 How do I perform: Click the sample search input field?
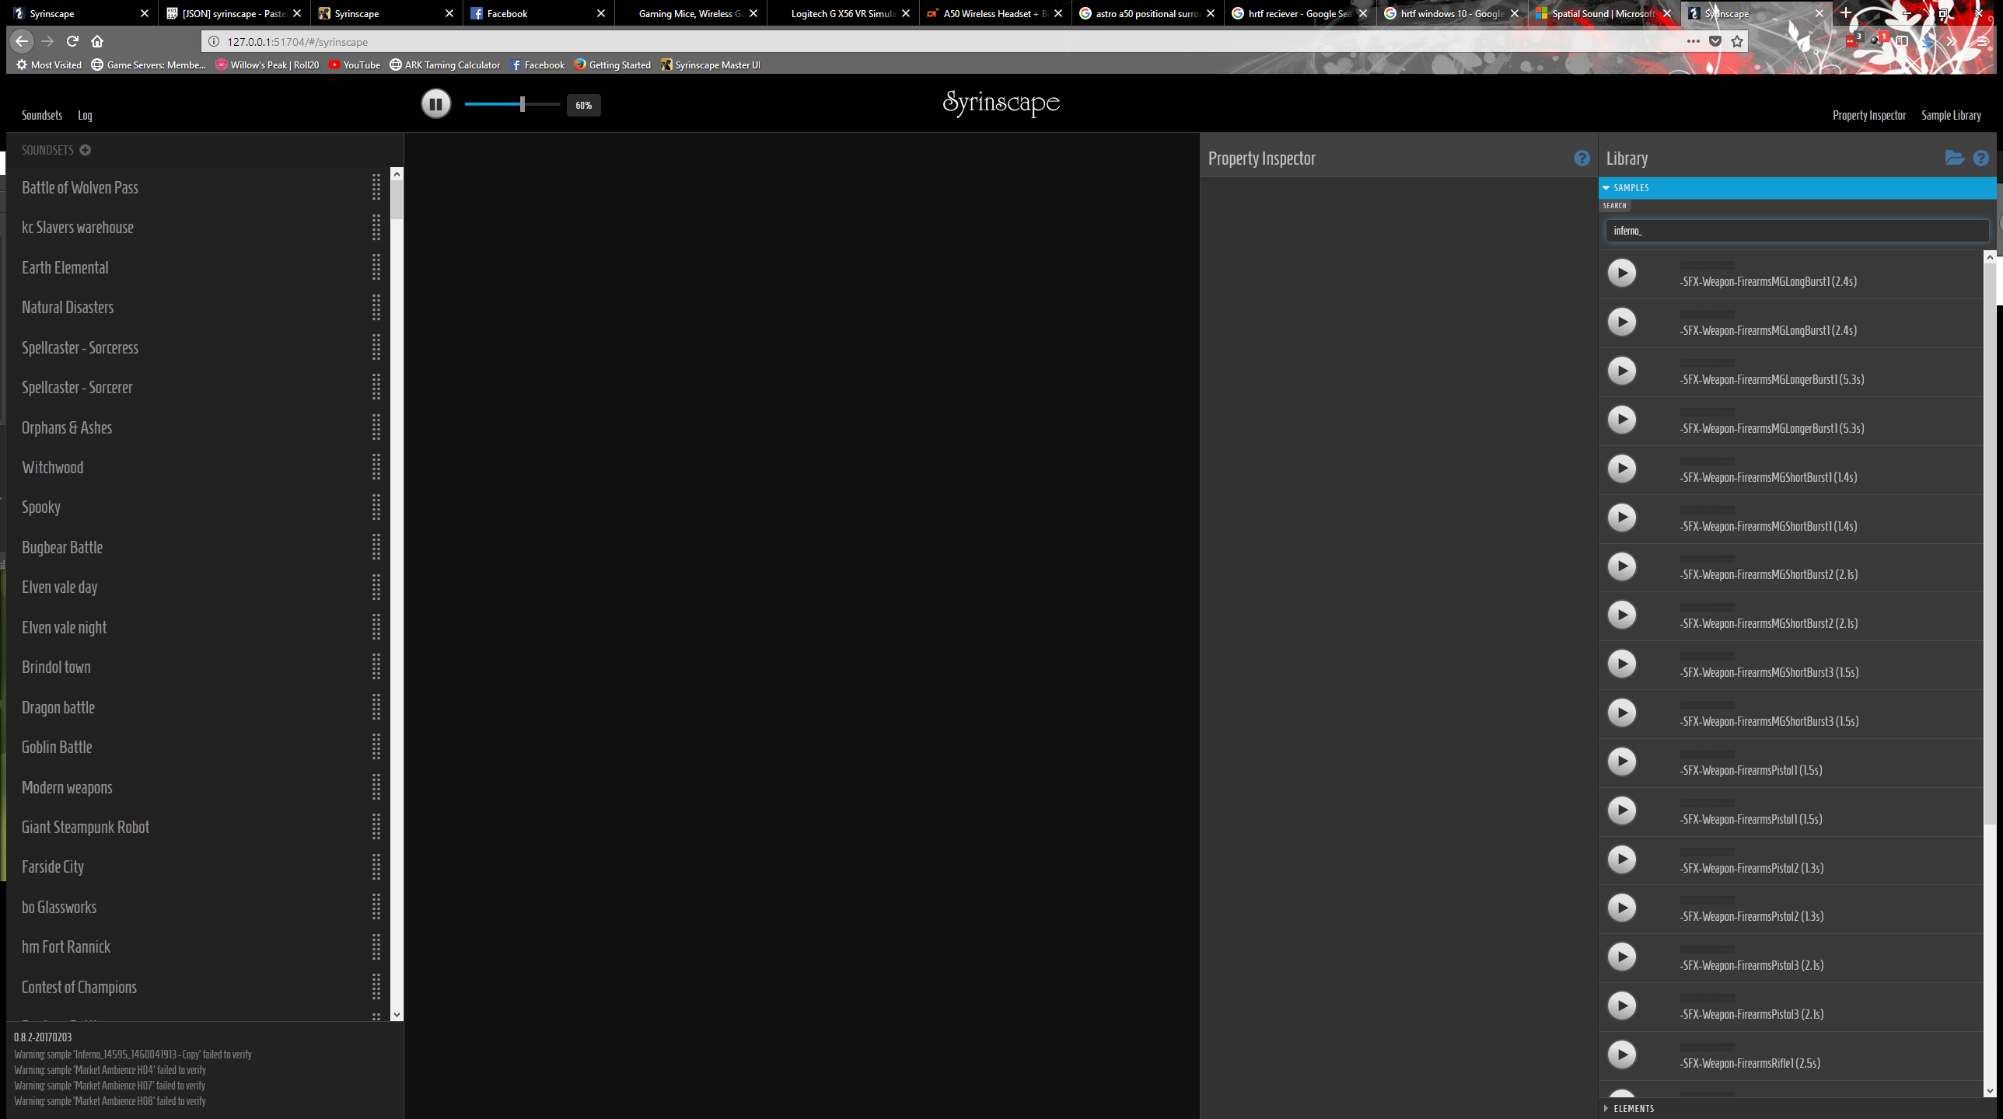click(1796, 231)
